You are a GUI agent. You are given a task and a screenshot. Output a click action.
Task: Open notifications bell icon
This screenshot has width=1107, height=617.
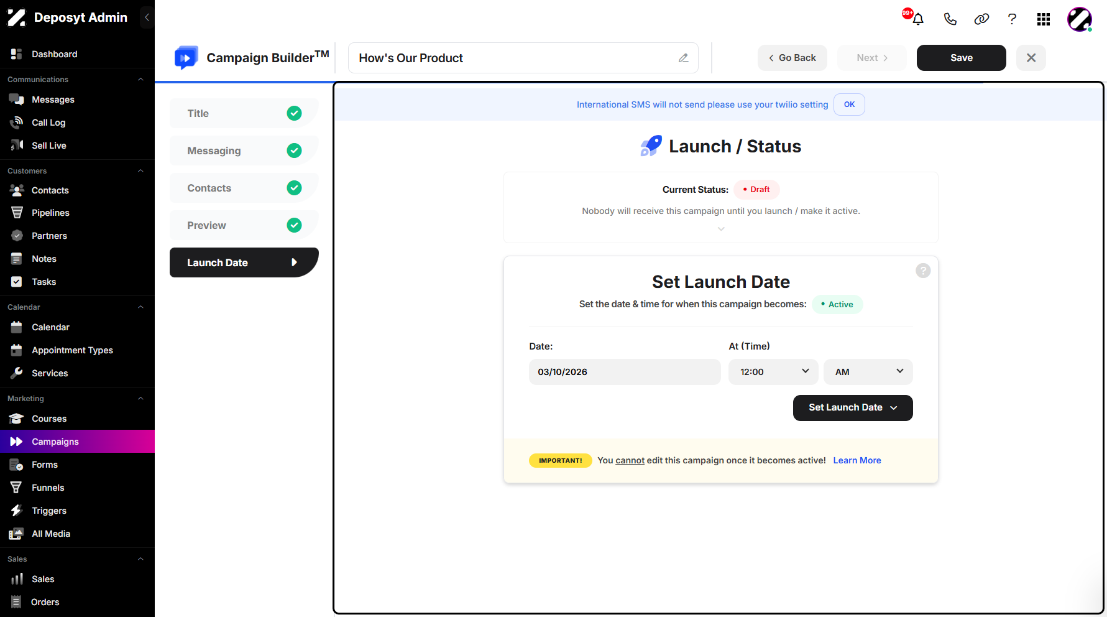[917, 19]
